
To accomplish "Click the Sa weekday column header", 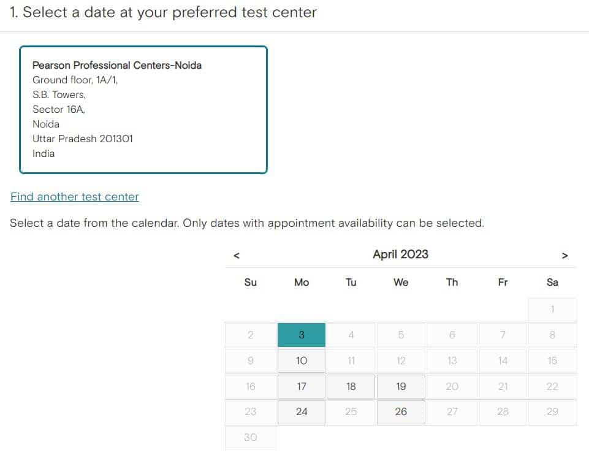I will (552, 283).
